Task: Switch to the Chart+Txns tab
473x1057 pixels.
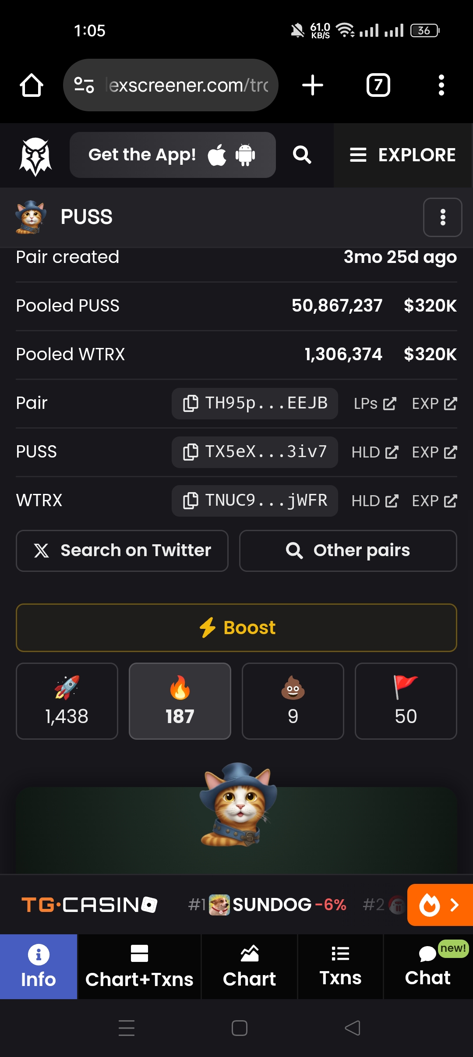Action: [x=139, y=966]
